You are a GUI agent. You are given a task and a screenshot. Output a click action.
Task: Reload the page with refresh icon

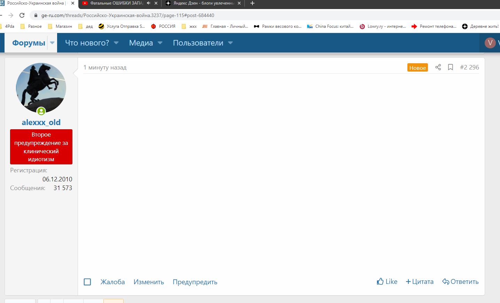click(22, 15)
